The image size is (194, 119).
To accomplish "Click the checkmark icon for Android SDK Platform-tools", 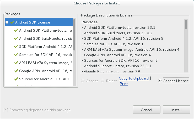I will point(16,30).
